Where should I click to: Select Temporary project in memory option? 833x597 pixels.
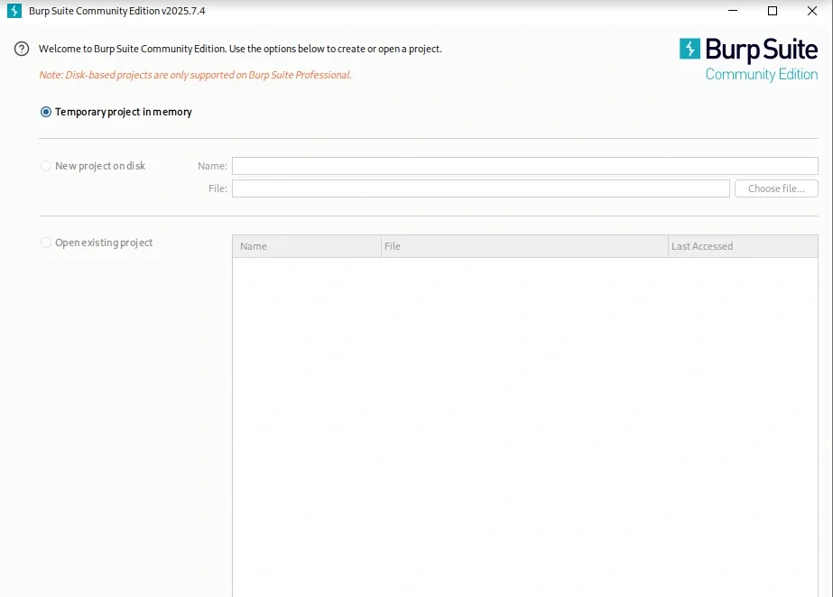tap(46, 112)
